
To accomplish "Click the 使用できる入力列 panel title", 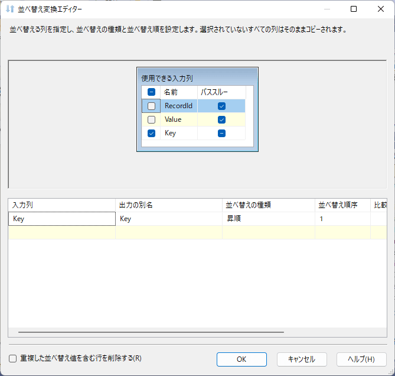I will (167, 79).
